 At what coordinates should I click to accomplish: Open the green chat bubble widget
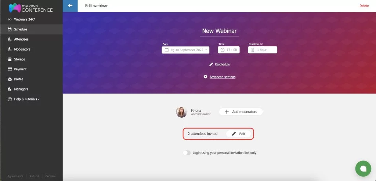tap(363, 169)
